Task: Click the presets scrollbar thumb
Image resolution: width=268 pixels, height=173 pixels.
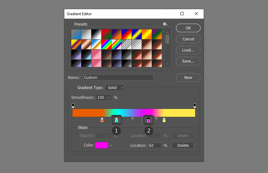Action: click(167, 39)
